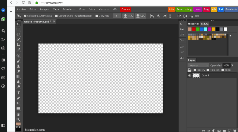Pick the Spot Healing Brush tool
238x132 pixels.
click(x=18, y=56)
